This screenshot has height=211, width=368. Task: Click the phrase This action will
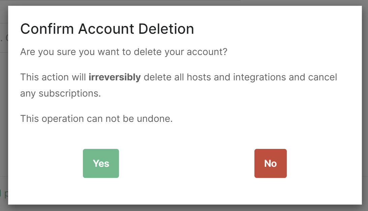[x=53, y=77]
